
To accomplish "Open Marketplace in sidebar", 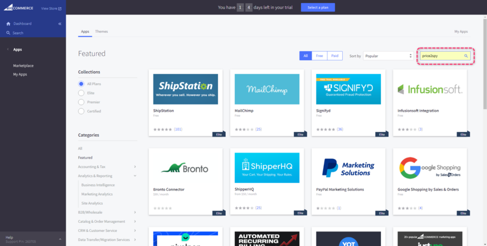I will click(x=23, y=66).
